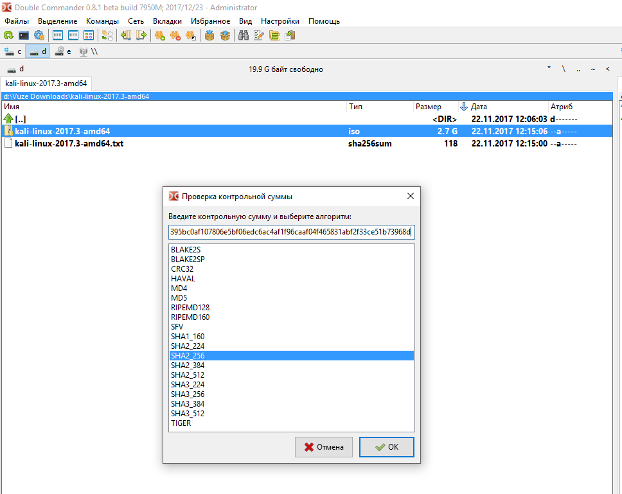622x494 pixels.
Task: Switch to drive e button
Action: point(63,51)
